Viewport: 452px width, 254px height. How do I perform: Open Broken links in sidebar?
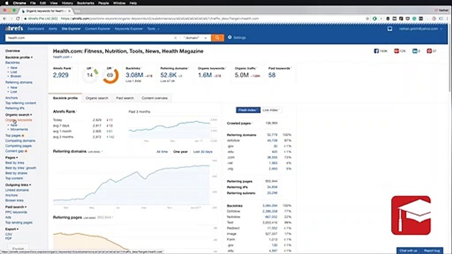tap(14, 200)
